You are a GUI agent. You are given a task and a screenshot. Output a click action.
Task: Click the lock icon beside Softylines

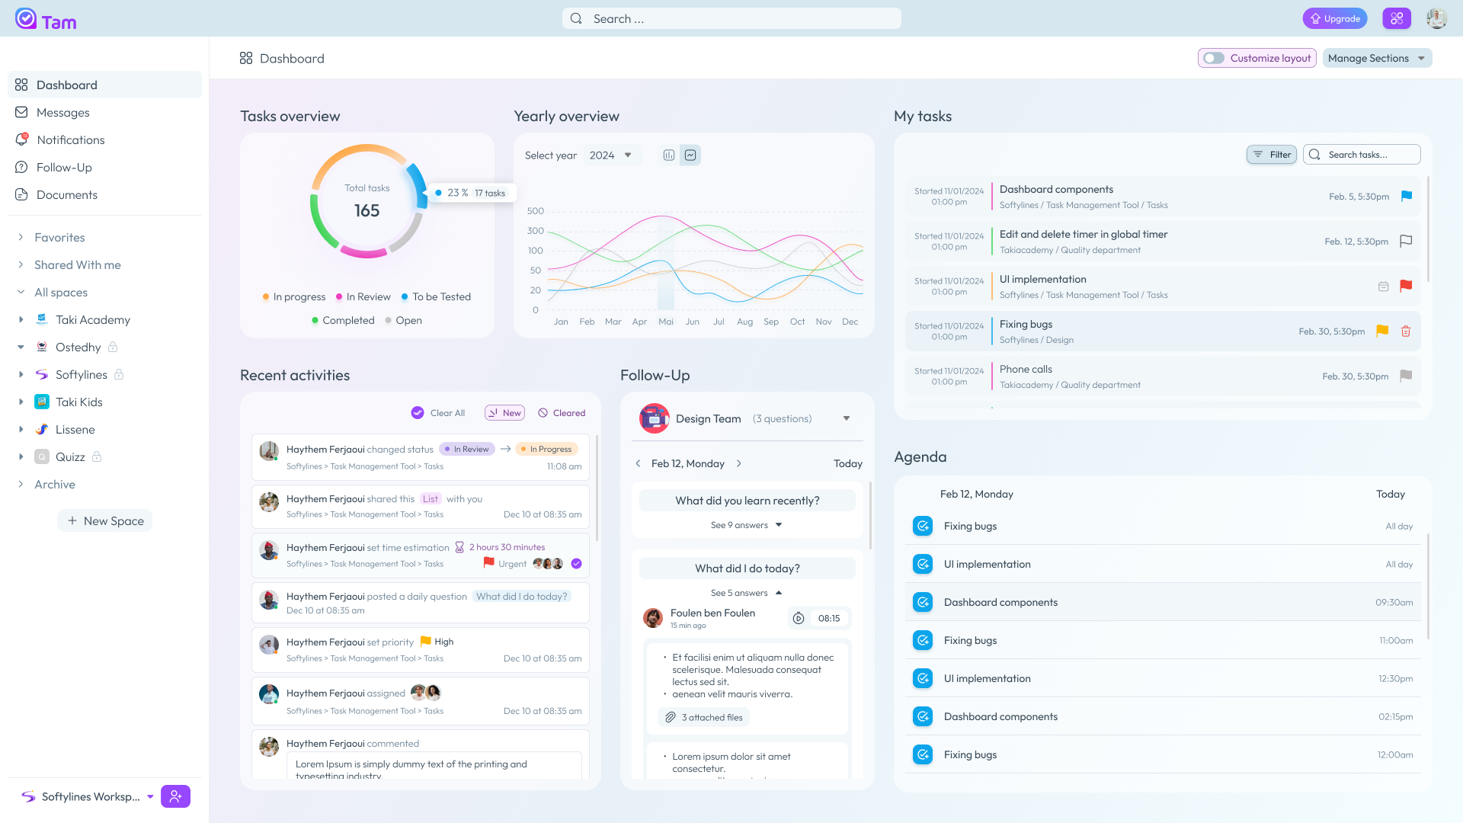coord(119,374)
